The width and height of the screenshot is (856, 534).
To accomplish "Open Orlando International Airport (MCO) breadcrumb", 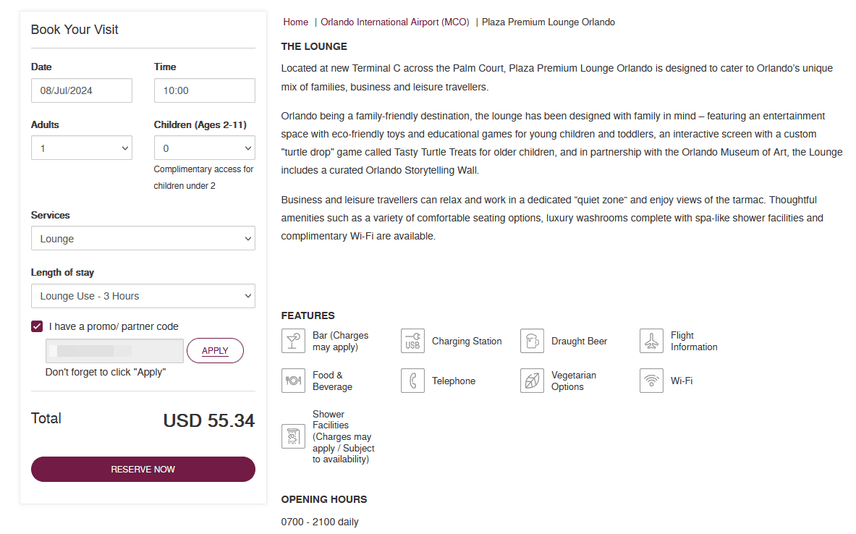I will (x=395, y=22).
